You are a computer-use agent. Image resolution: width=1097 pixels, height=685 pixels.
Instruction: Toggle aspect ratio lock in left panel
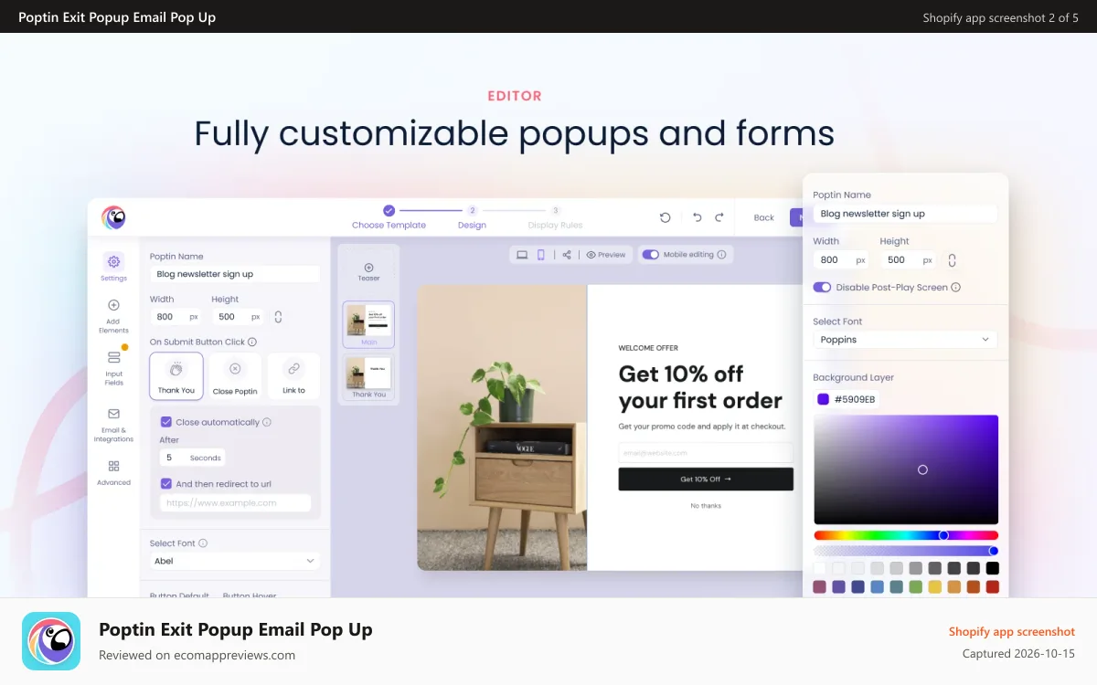coord(278,317)
